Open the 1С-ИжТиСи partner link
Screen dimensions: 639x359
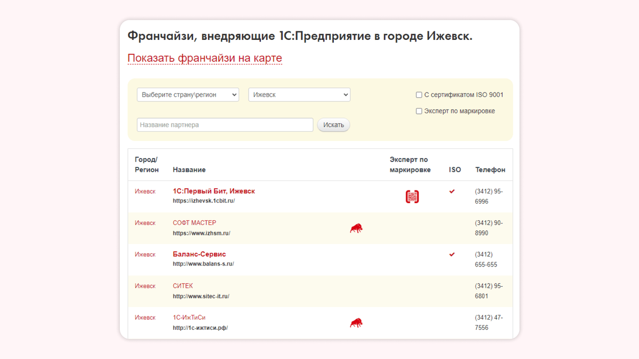pyautogui.click(x=189, y=318)
